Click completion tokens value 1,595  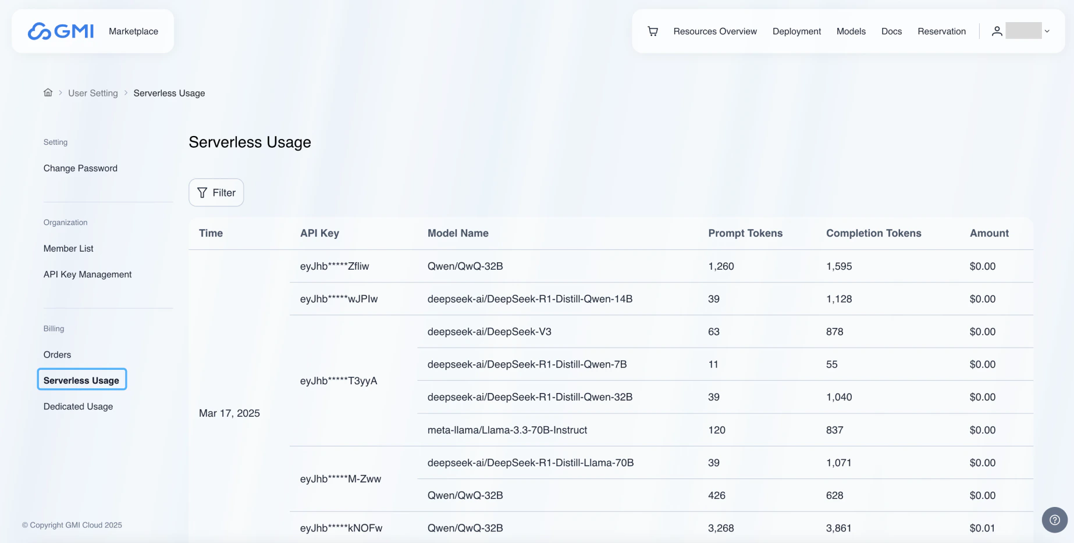coord(839,266)
